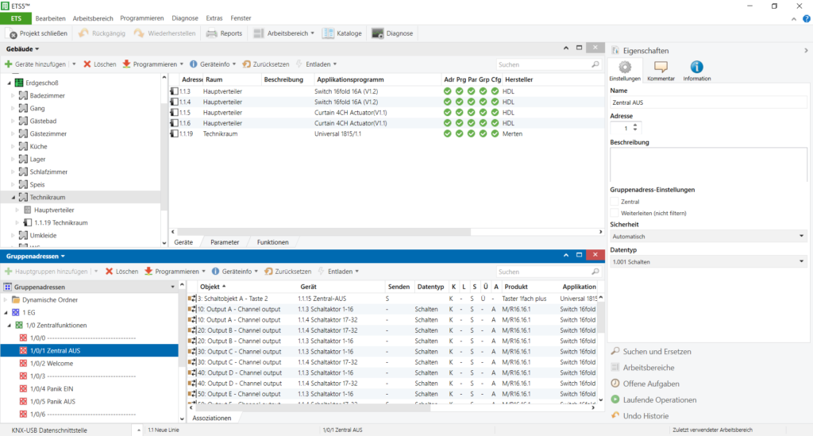Switch to the Funktionen tab
Viewport: 813px width, 436px height.
[273, 242]
